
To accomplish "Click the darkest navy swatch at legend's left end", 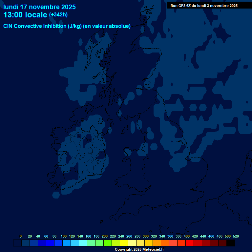I will (17, 243).
